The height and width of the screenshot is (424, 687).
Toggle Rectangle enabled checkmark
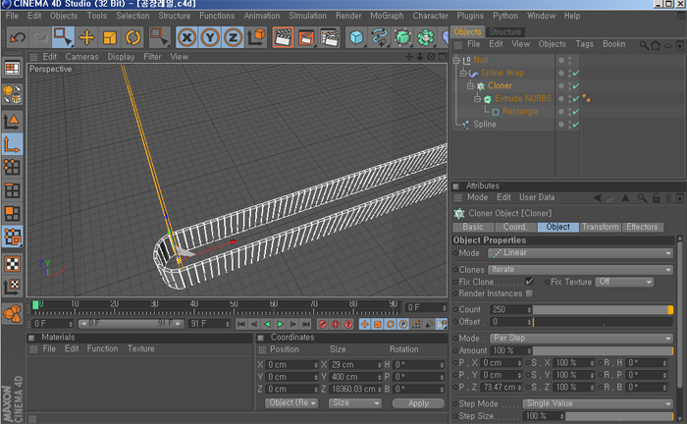[x=576, y=112]
